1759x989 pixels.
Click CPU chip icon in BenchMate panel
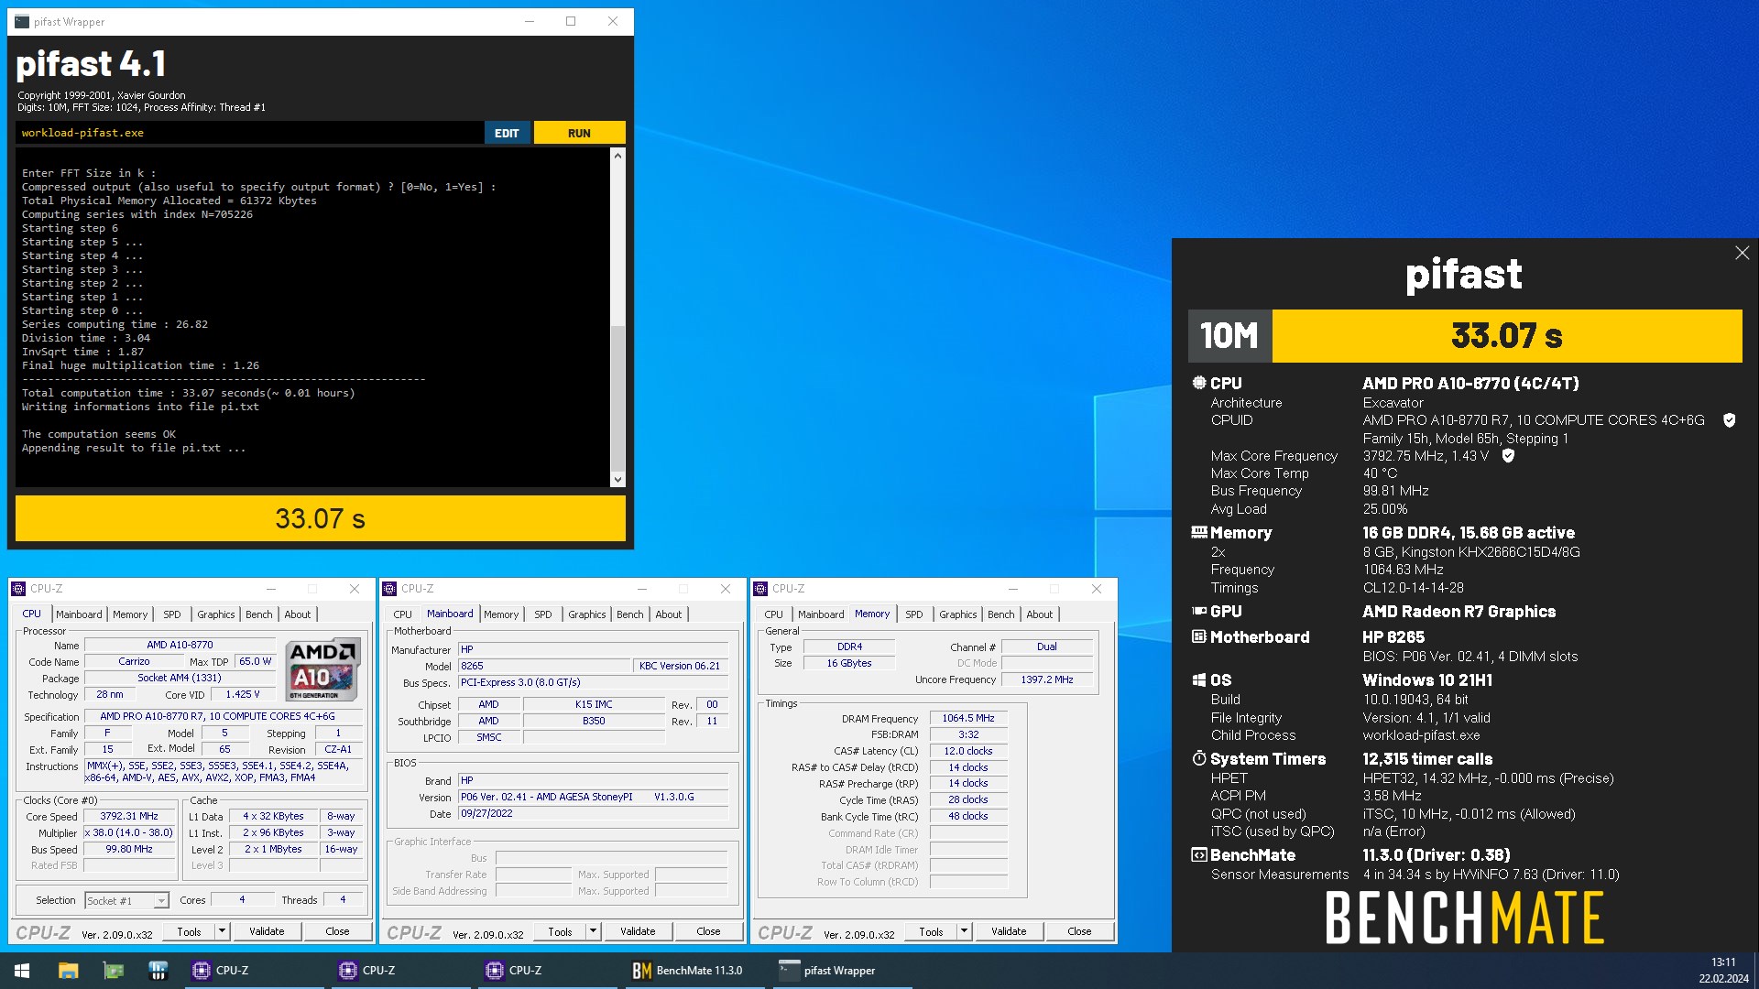coord(1198,383)
